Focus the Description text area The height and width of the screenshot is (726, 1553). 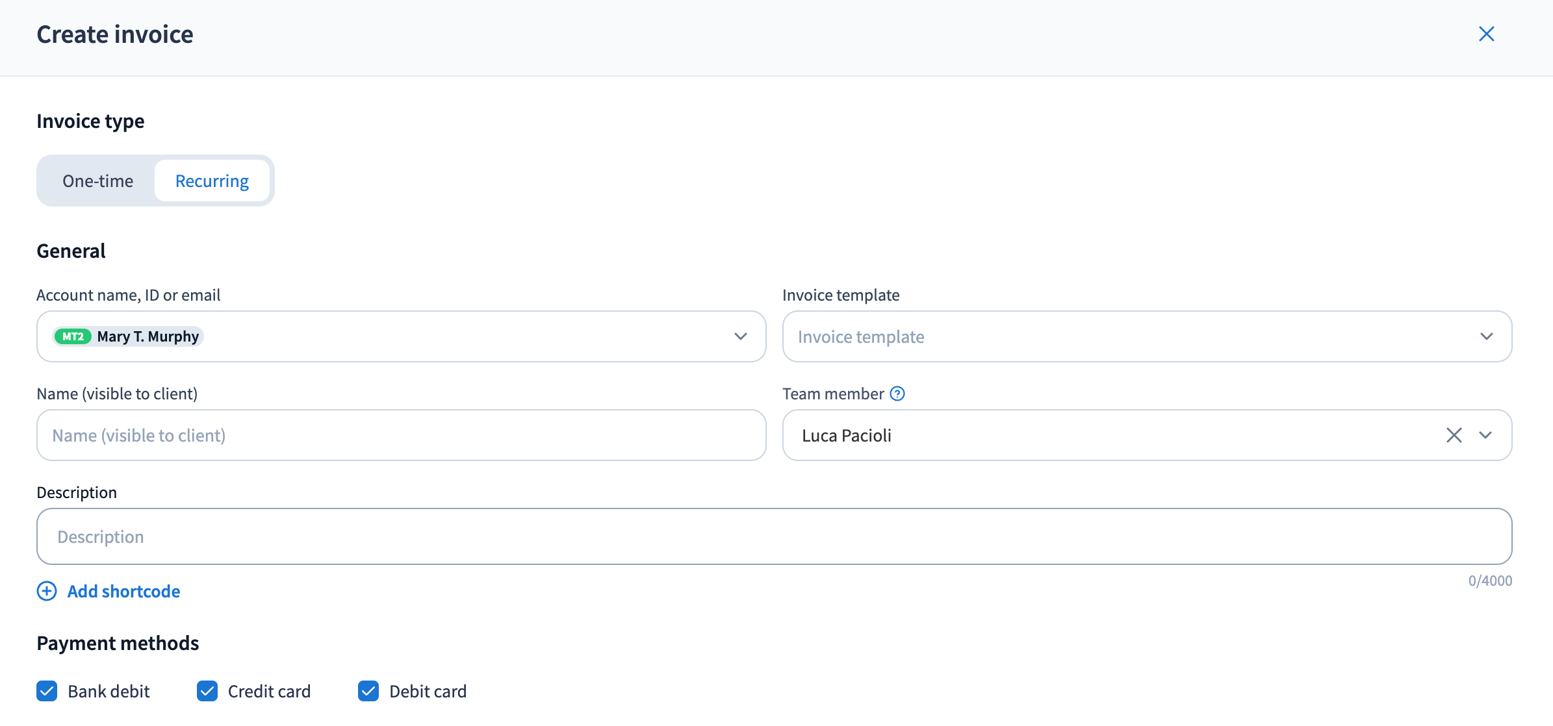pos(774,536)
